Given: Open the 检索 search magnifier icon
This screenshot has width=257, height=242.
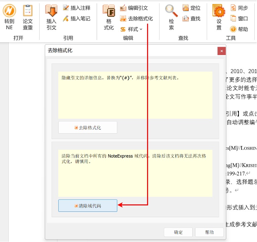Looking at the screenshot, I should [x=171, y=17].
